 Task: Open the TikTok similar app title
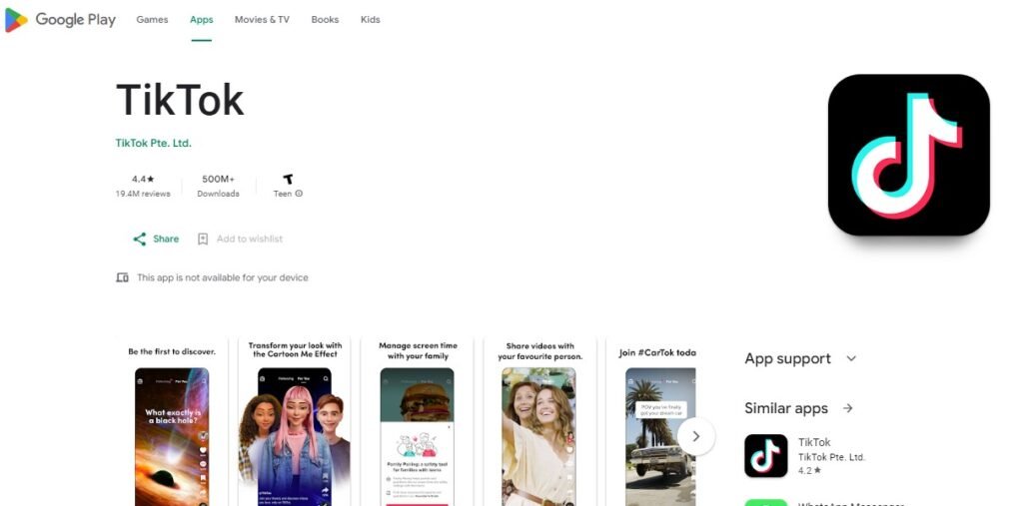(x=814, y=442)
